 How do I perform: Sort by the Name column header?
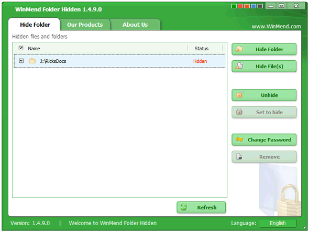34,49
